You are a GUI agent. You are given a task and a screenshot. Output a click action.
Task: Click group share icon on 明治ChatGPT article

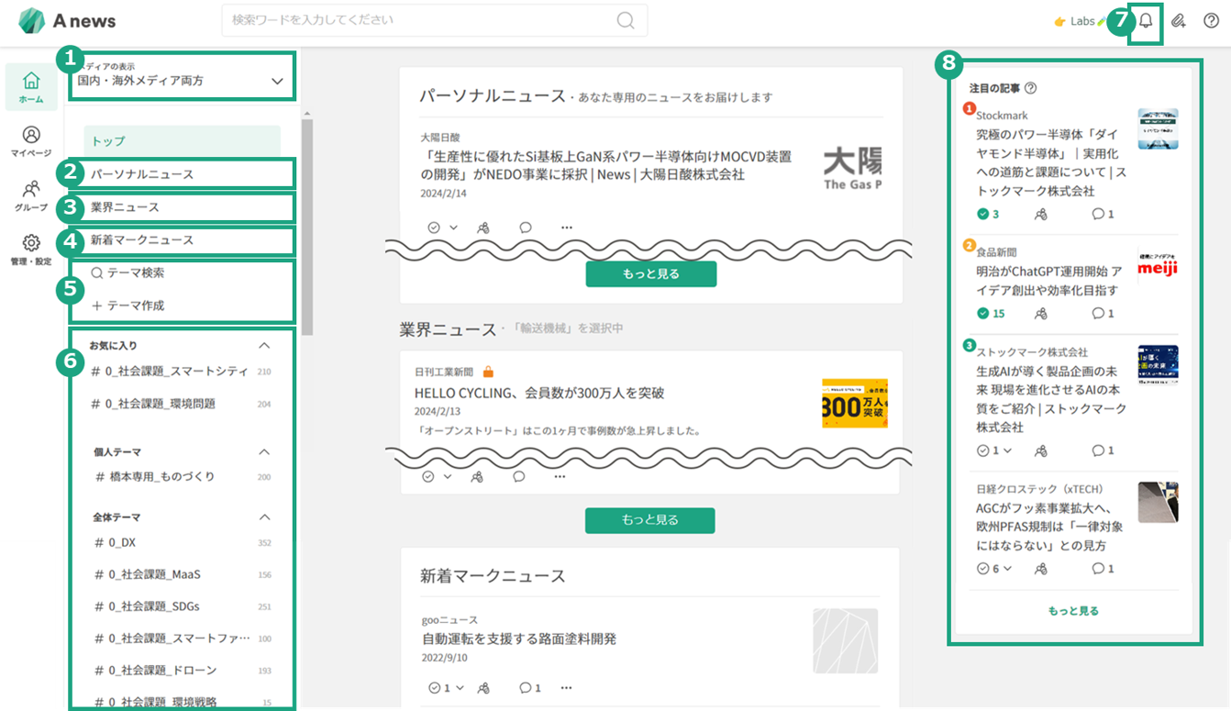(x=1040, y=313)
